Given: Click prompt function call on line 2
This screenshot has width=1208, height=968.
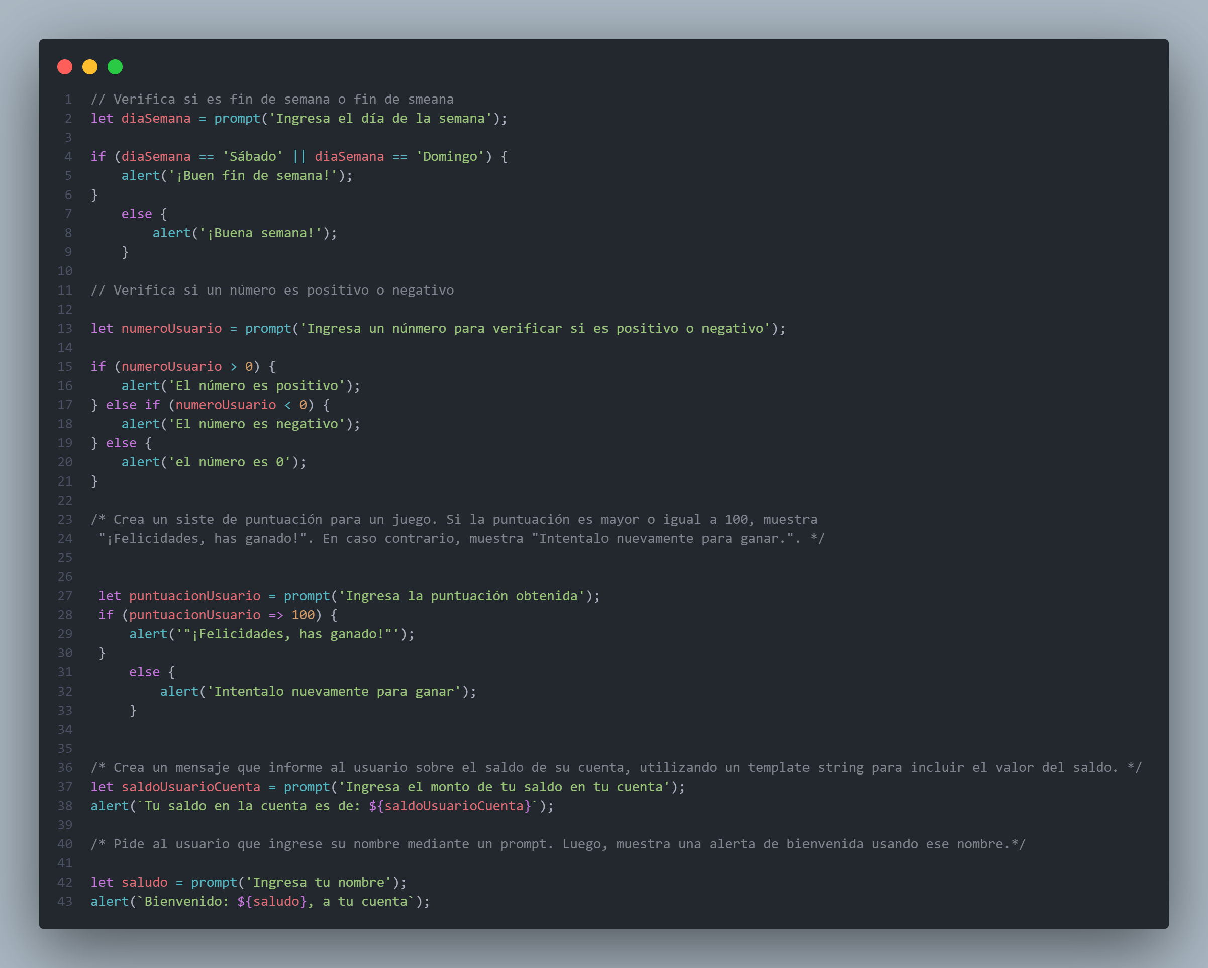Looking at the screenshot, I should pos(238,118).
